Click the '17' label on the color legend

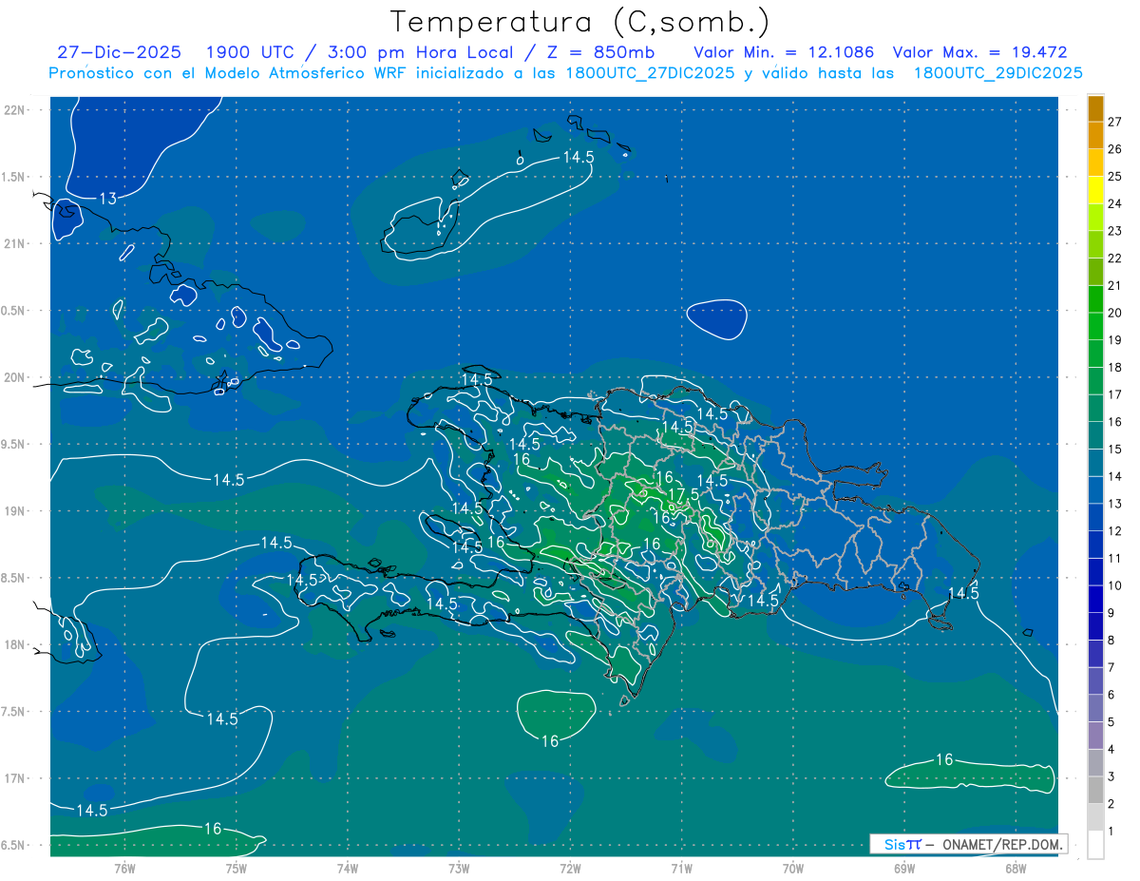pos(1116,394)
